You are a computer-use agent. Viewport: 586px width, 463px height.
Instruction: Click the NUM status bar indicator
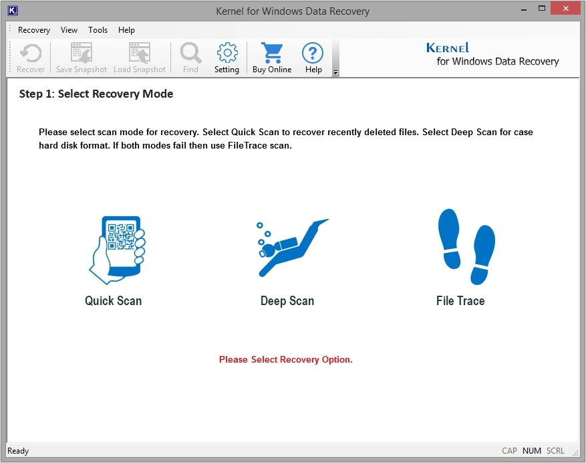point(532,451)
